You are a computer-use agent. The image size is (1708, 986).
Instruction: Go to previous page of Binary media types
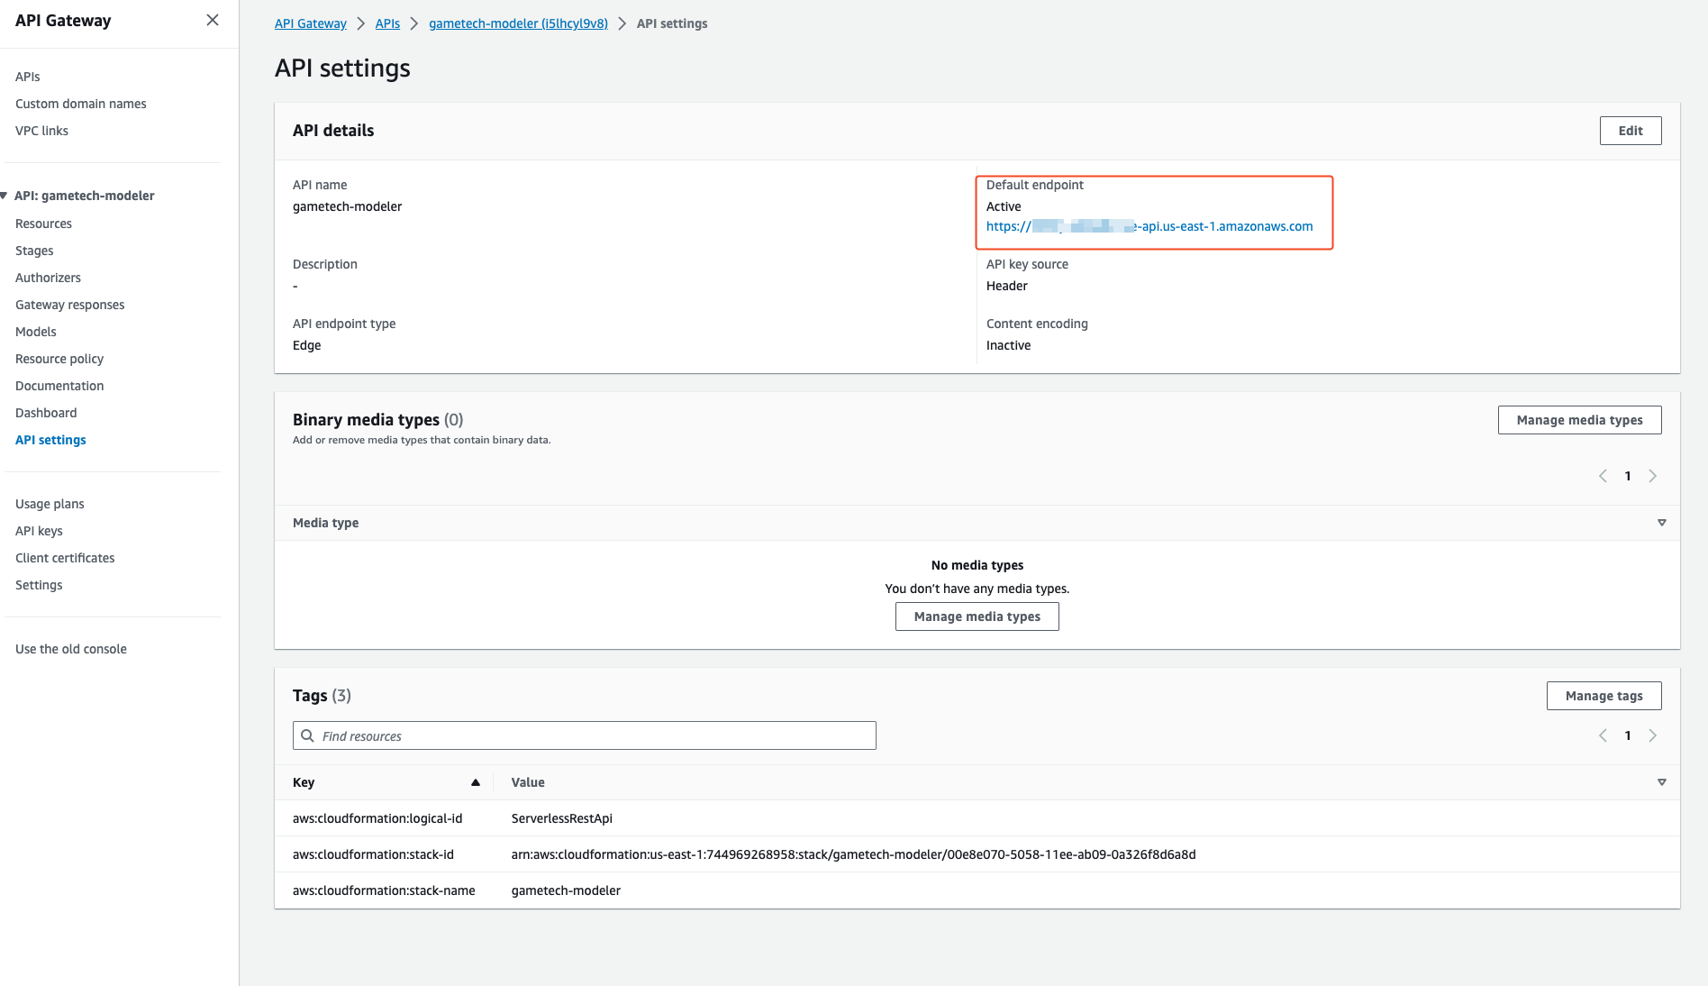(1603, 476)
